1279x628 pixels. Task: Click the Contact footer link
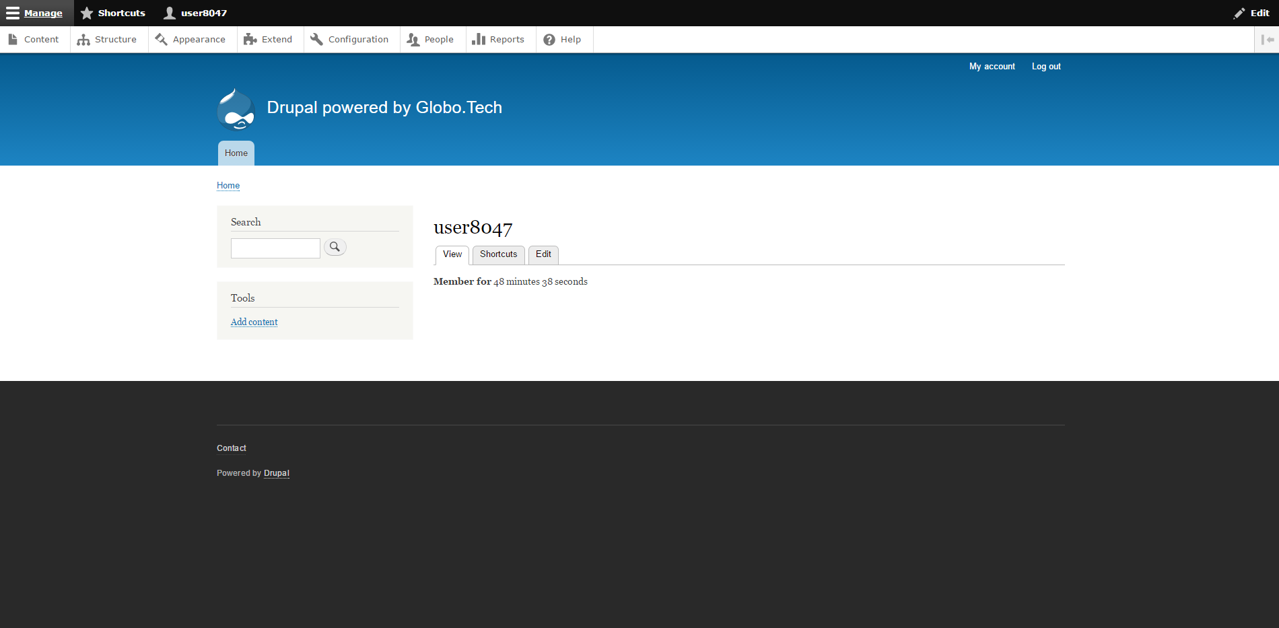pyautogui.click(x=232, y=448)
